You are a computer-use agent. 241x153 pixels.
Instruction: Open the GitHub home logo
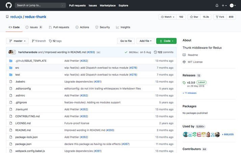[x=9, y=5]
